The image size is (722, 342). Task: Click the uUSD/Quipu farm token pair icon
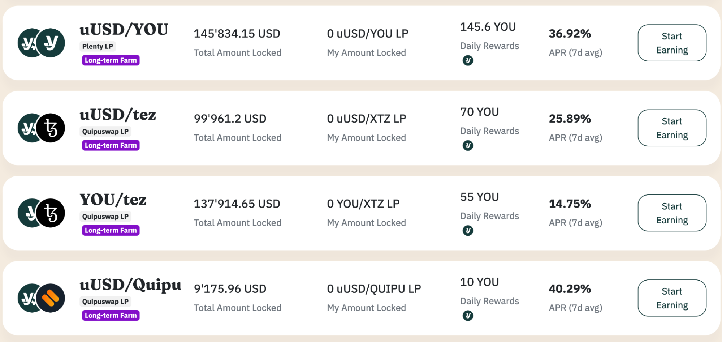(41, 298)
